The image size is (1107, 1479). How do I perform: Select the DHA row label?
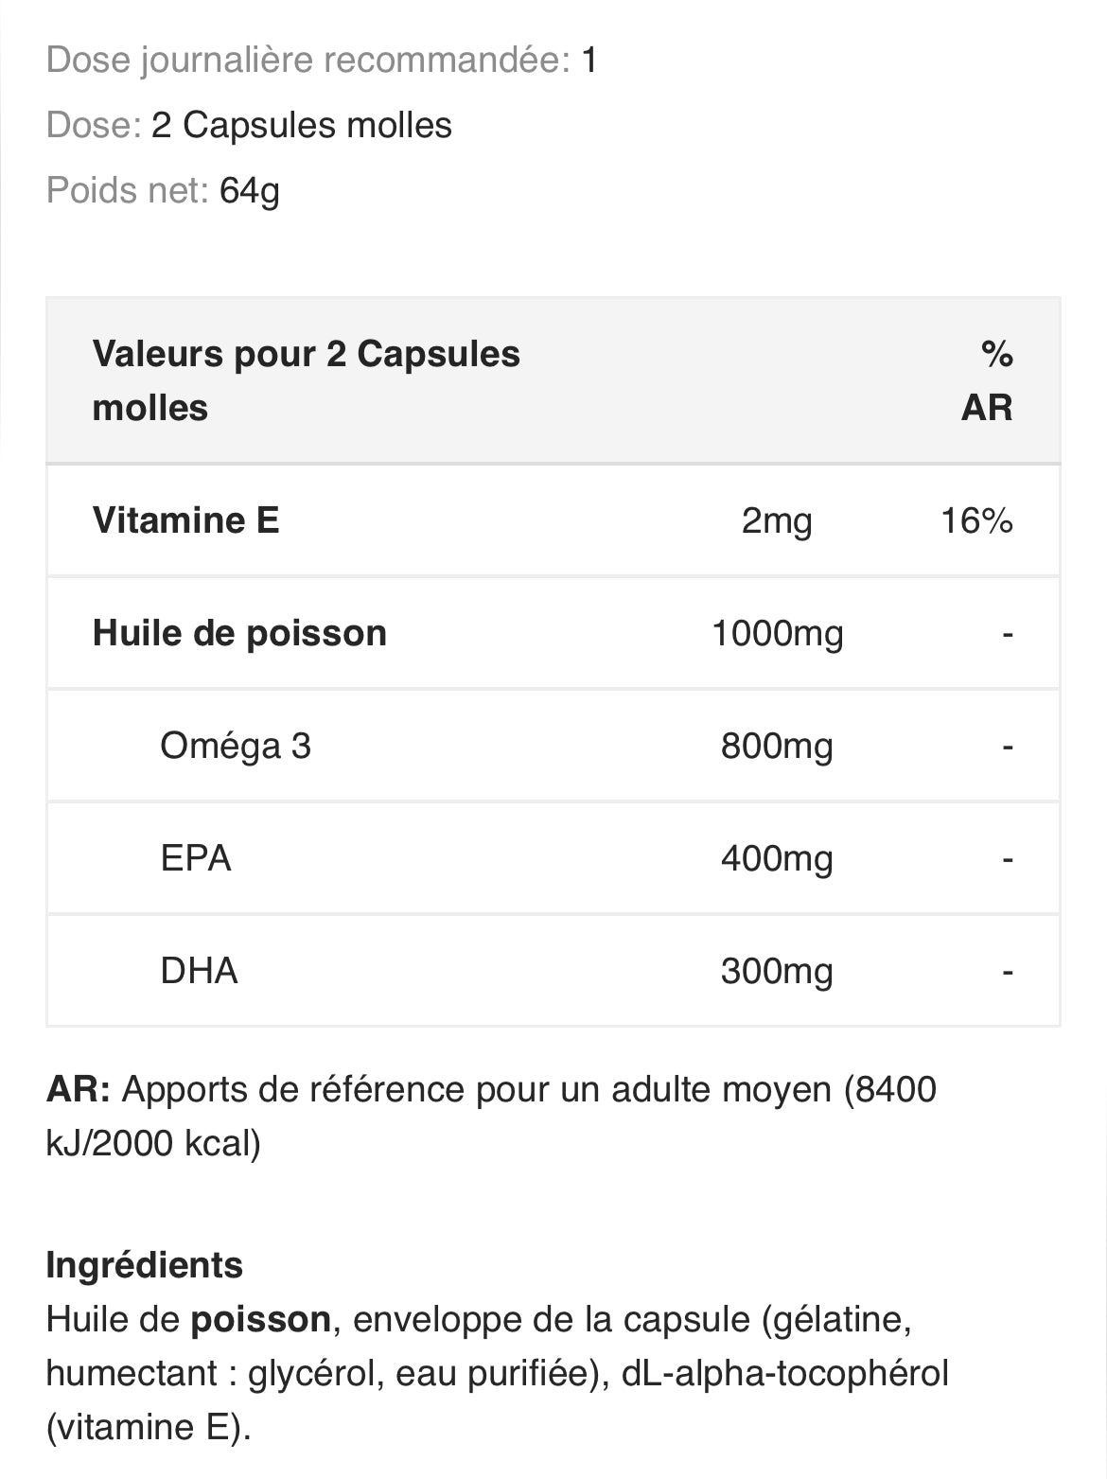coord(199,971)
